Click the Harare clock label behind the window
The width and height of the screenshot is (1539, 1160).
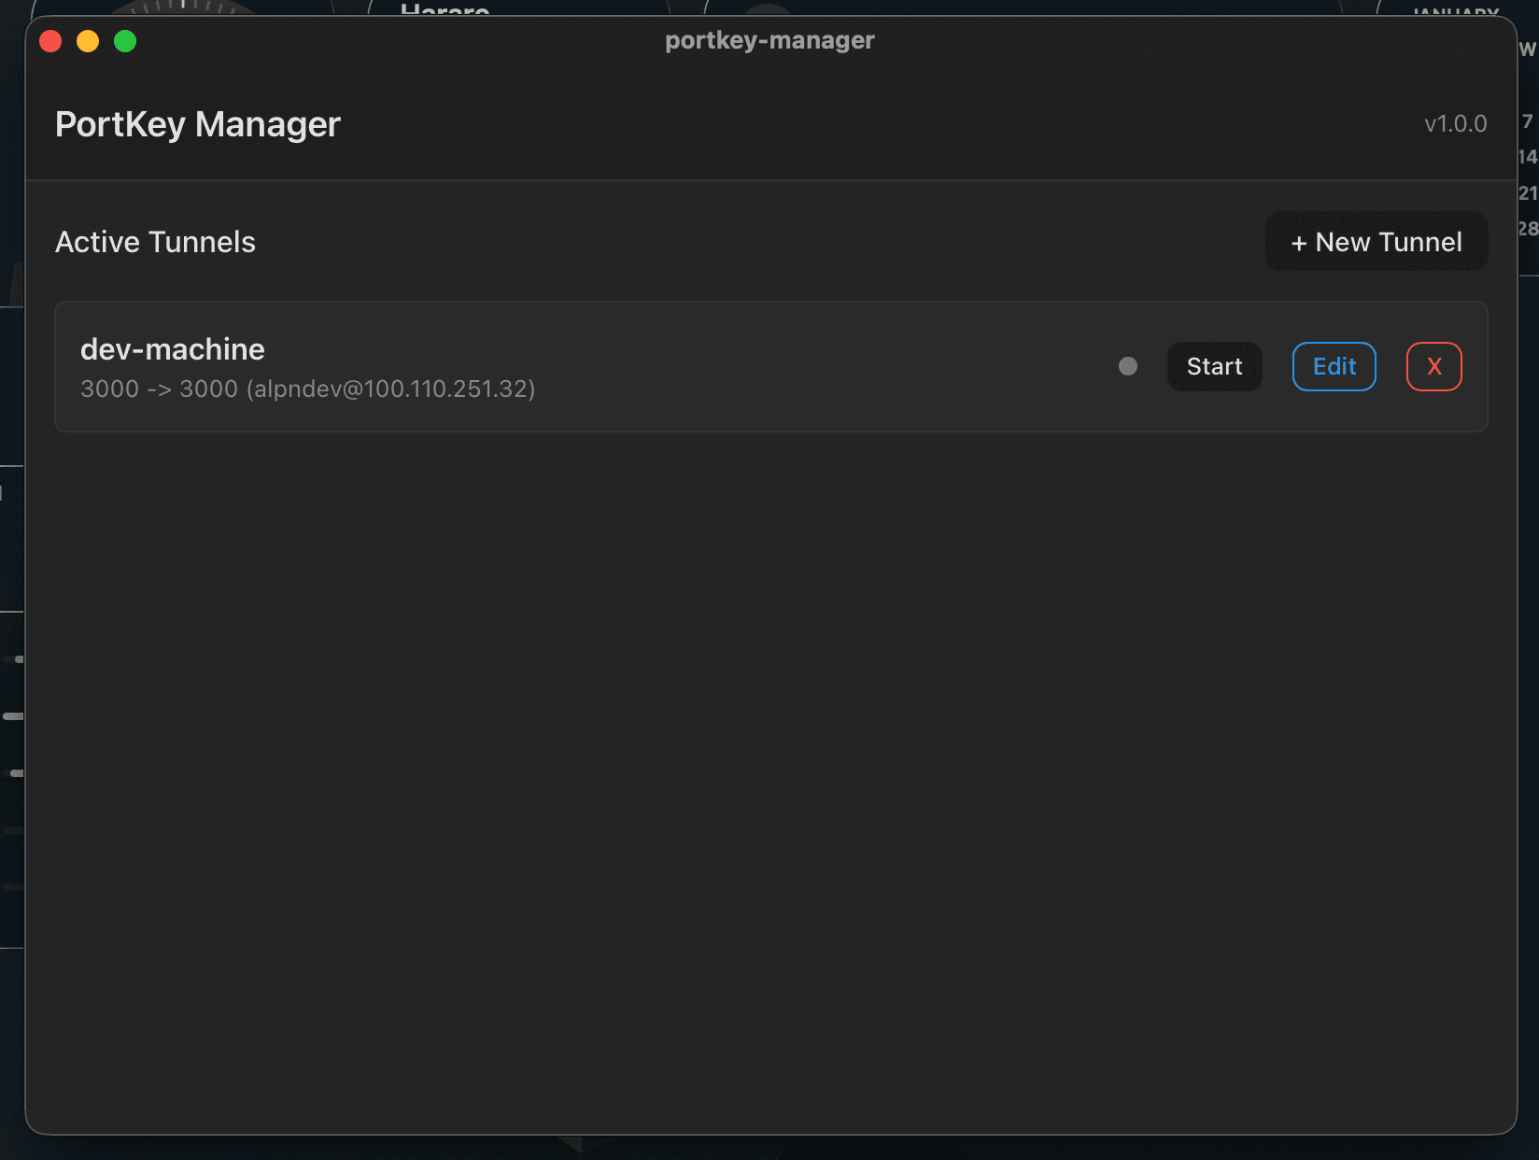click(445, 9)
